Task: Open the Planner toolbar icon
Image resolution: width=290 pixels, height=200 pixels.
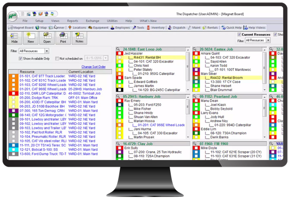Action: pos(51,28)
